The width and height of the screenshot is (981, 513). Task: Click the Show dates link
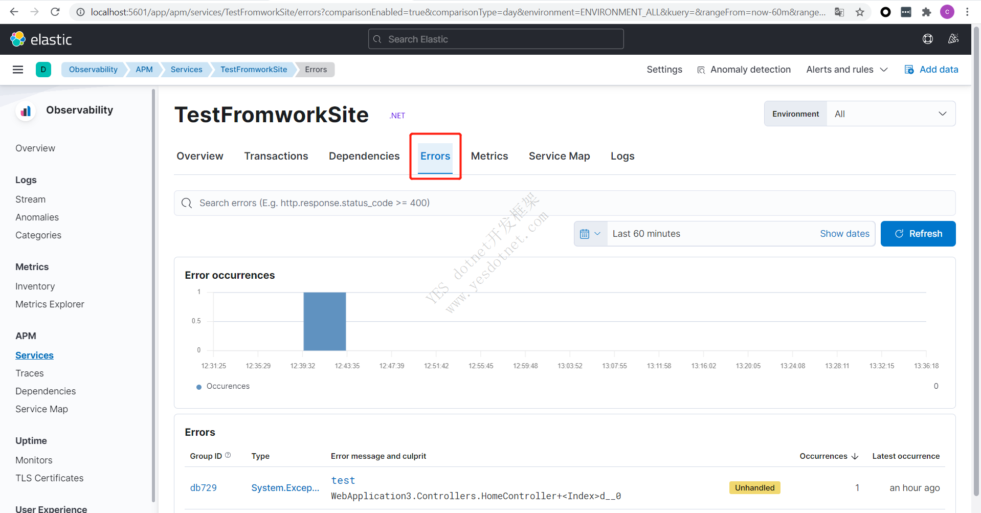(844, 234)
